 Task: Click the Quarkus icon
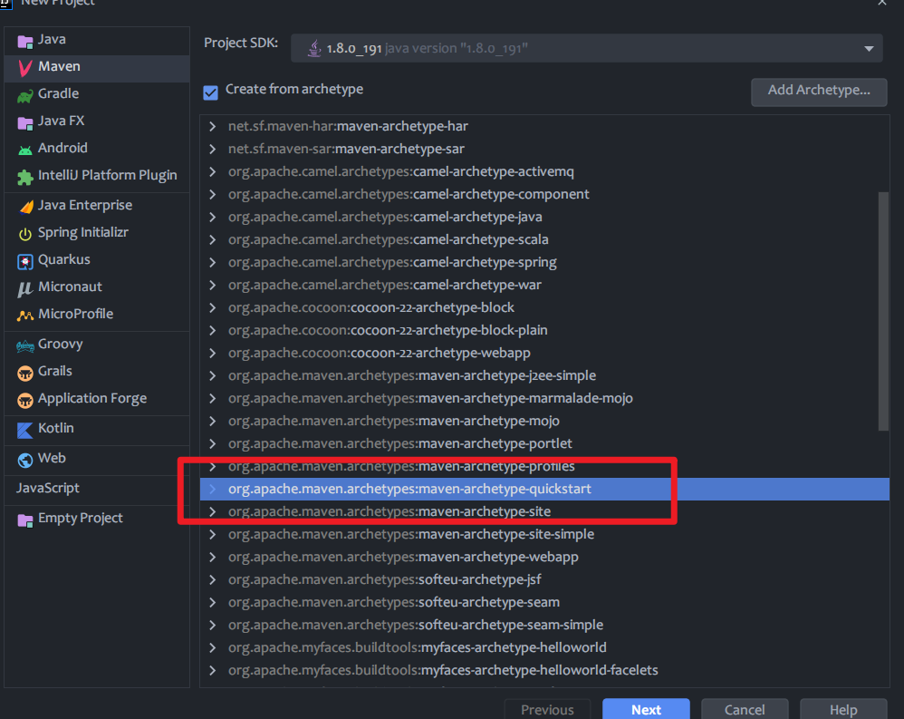point(24,261)
